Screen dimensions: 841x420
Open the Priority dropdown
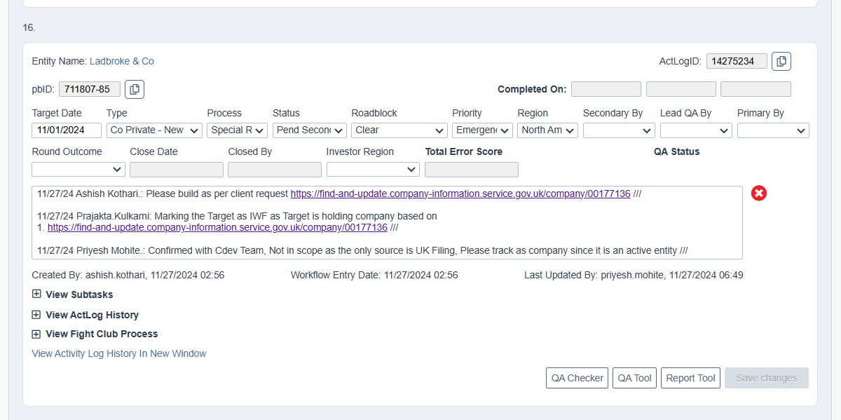(483, 130)
